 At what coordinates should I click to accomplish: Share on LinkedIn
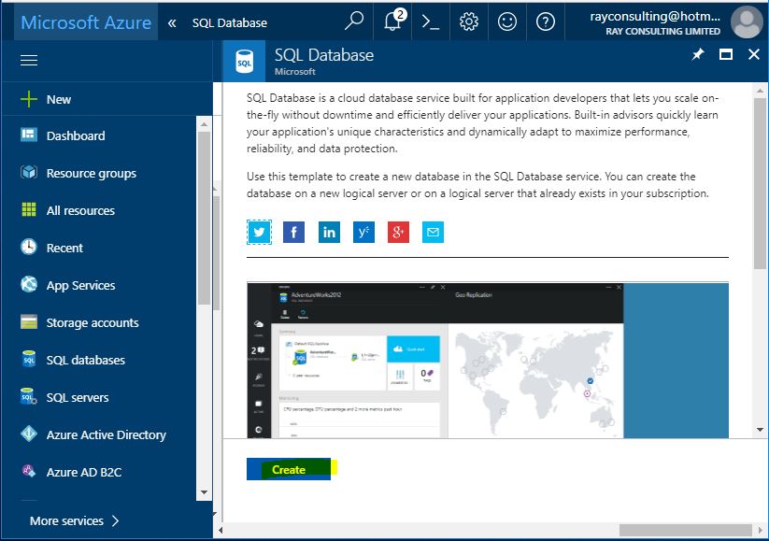click(x=329, y=232)
